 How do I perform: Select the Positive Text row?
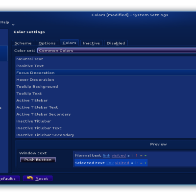[106, 66]
